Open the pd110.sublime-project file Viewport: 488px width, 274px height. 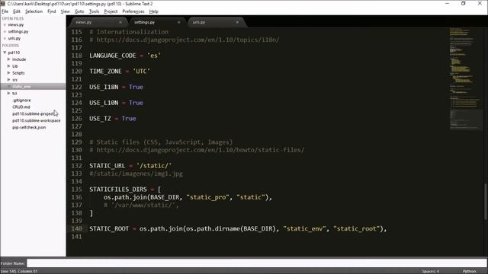pos(34,113)
